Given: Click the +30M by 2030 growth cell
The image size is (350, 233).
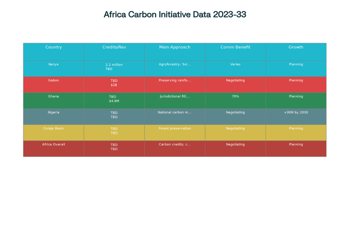Looking at the screenshot, I should 296,112.
